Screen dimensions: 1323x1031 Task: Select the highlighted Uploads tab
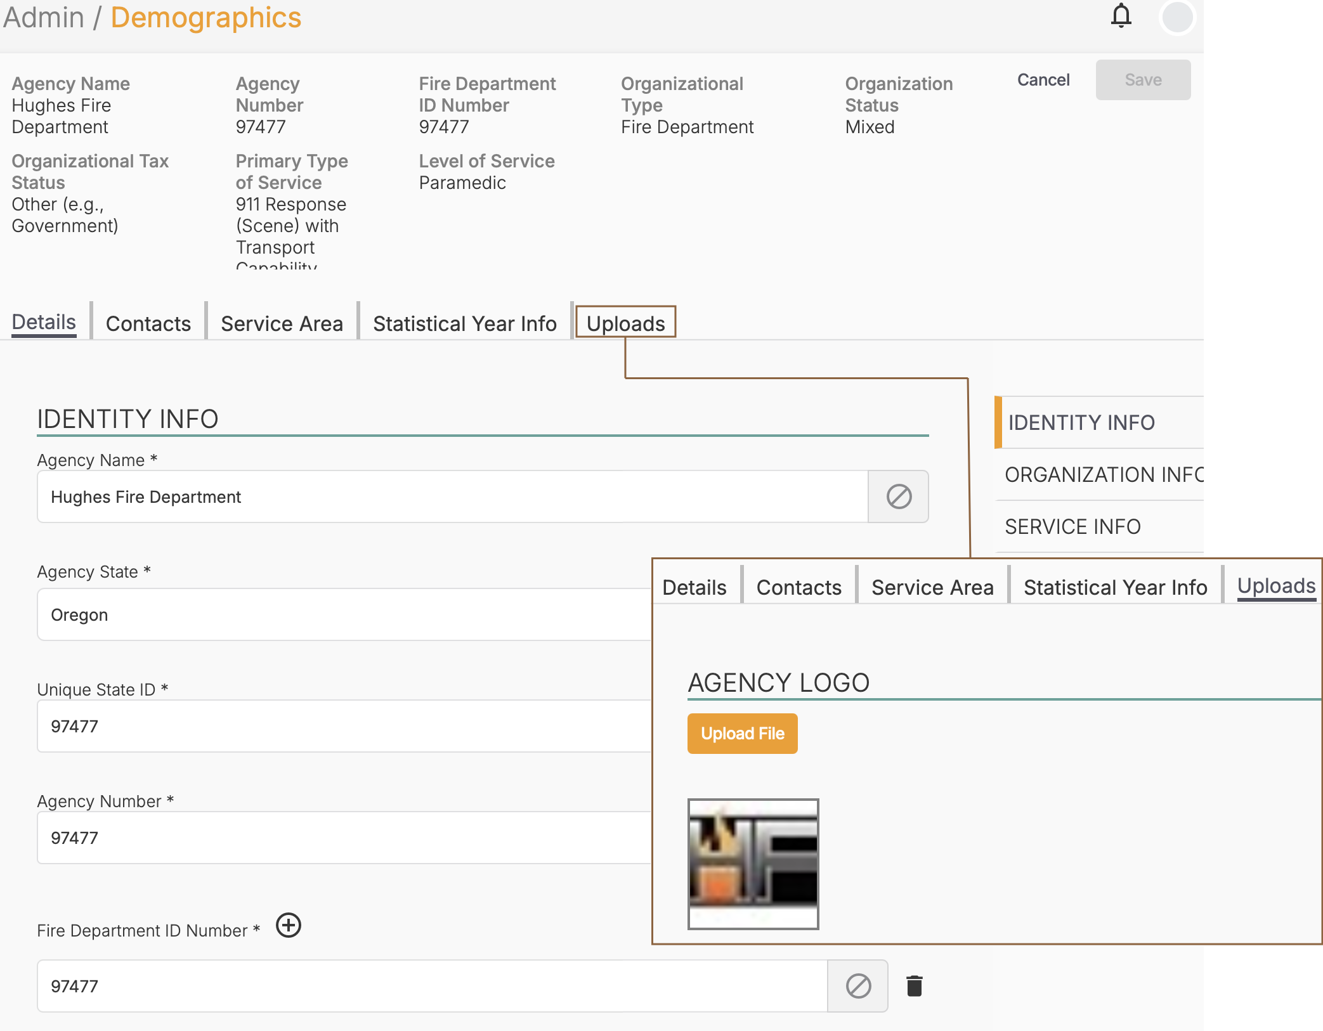[625, 323]
